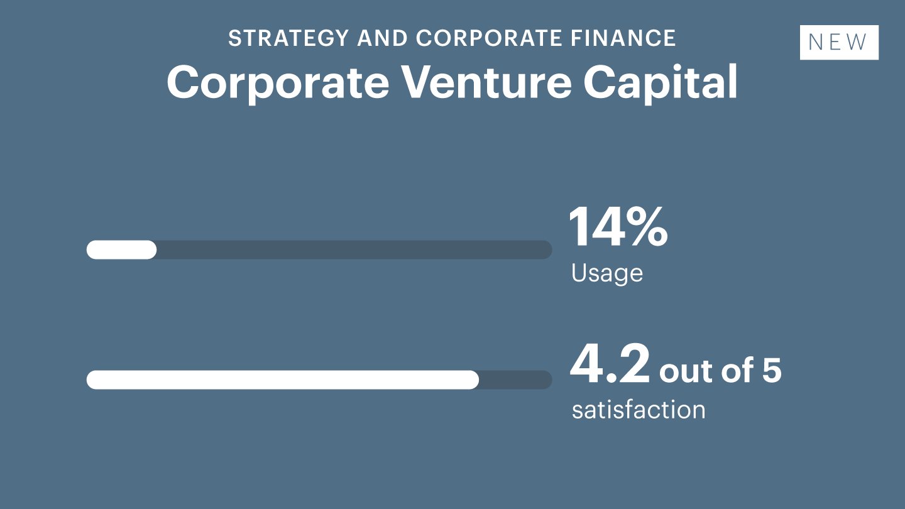Viewport: 905px width, 509px height.
Task: Click the rounded end of Usage bar's white fill
Action: 149,249
